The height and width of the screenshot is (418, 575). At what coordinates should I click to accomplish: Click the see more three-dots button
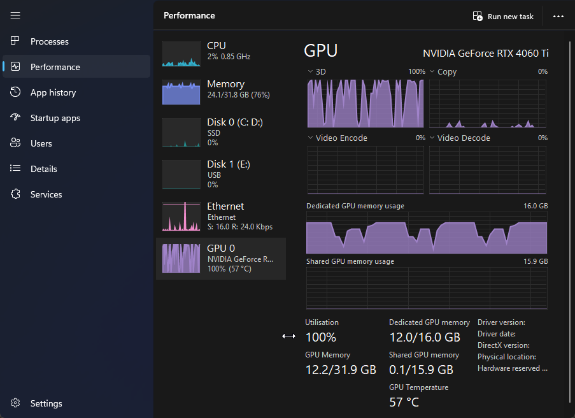[x=558, y=17]
